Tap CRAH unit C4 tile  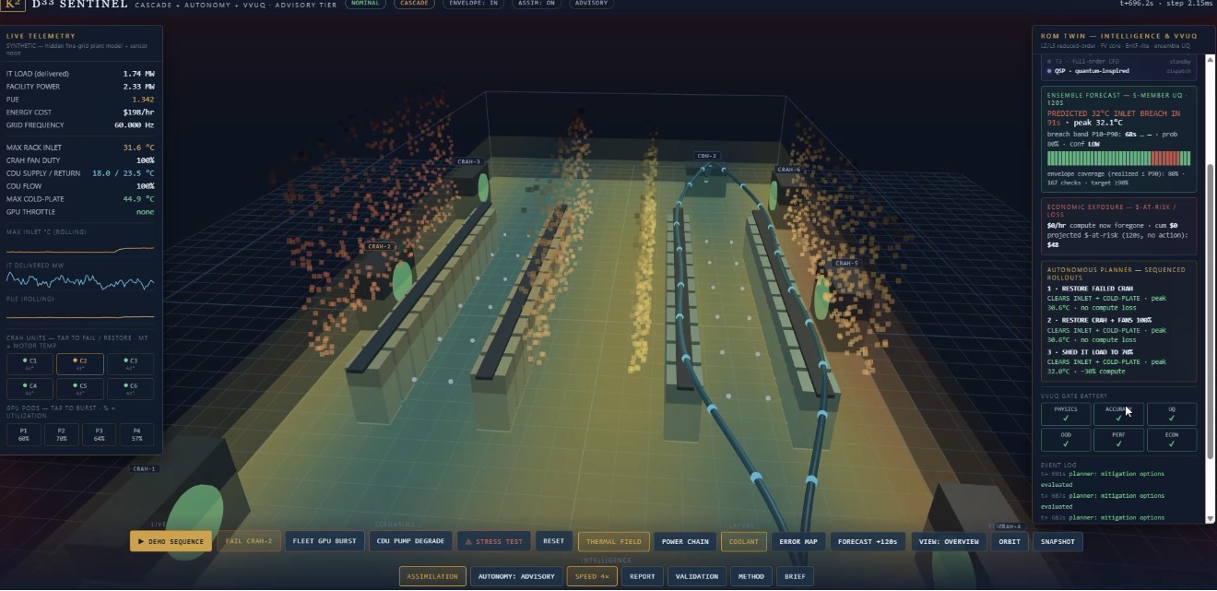click(30, 389)
